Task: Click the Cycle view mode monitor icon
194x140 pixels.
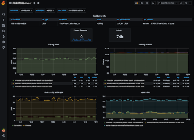Action: pos(153,3)
